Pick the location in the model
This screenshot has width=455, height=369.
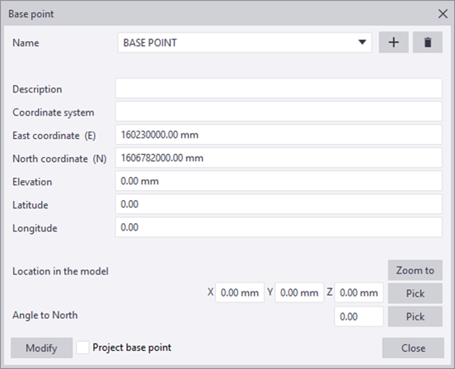pos(415,293)
